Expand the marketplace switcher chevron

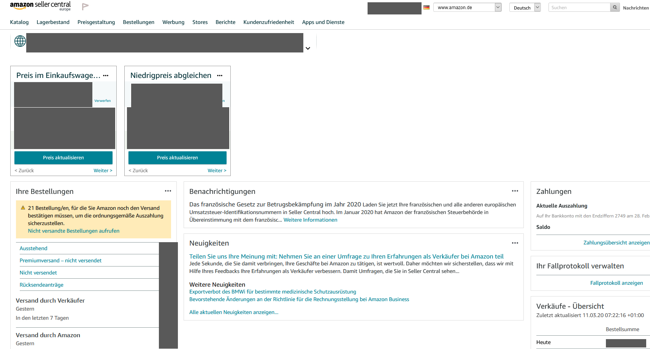(x=308, y=48)
